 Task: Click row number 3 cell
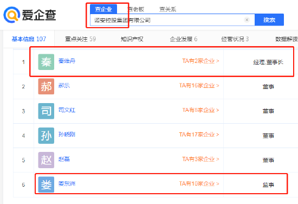point(23,111)
